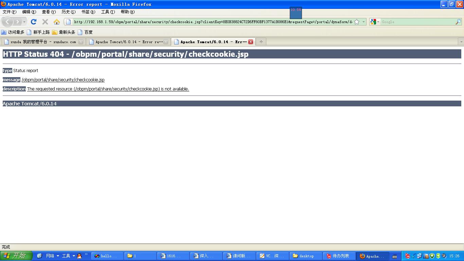Open the volume speaker tray icon
This screenshot has width=464, height=261.
click(444, 256)
